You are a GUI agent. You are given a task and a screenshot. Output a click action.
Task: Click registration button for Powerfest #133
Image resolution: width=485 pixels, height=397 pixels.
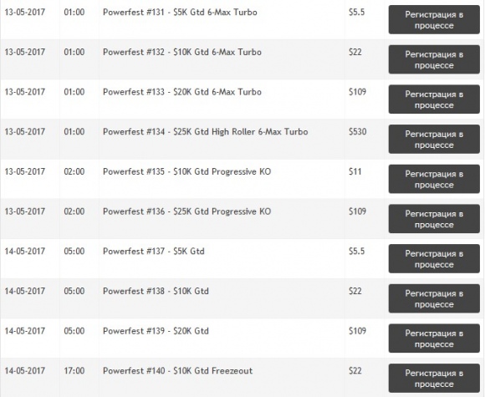pos(434,99)
